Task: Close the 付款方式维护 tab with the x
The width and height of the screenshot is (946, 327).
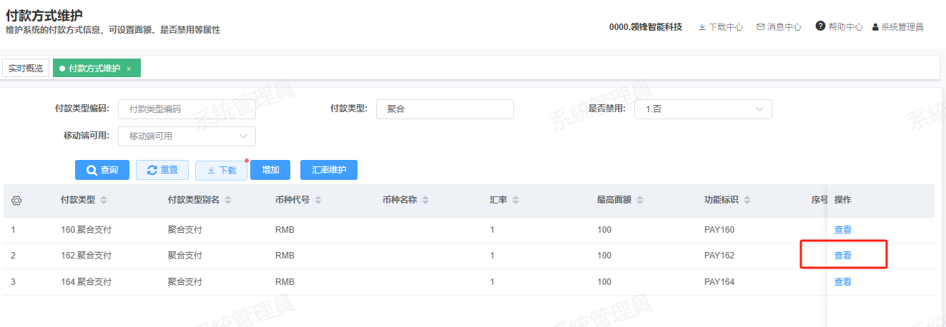Action: 129,69
